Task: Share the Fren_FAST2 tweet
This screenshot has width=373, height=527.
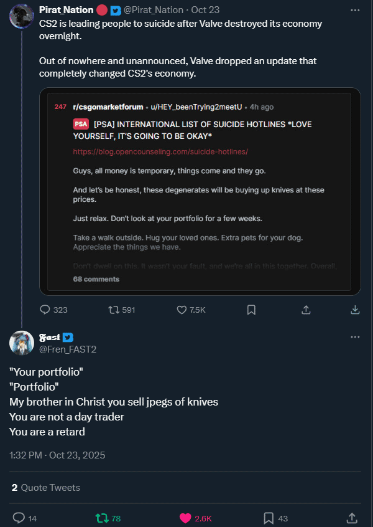Action: 351,518
